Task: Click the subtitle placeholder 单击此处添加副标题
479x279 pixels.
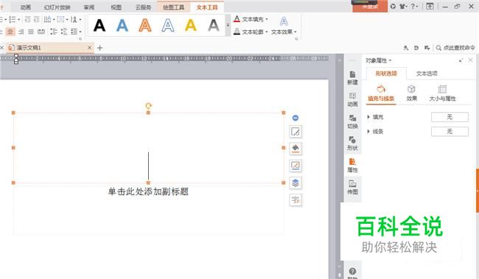Action: 148,191
